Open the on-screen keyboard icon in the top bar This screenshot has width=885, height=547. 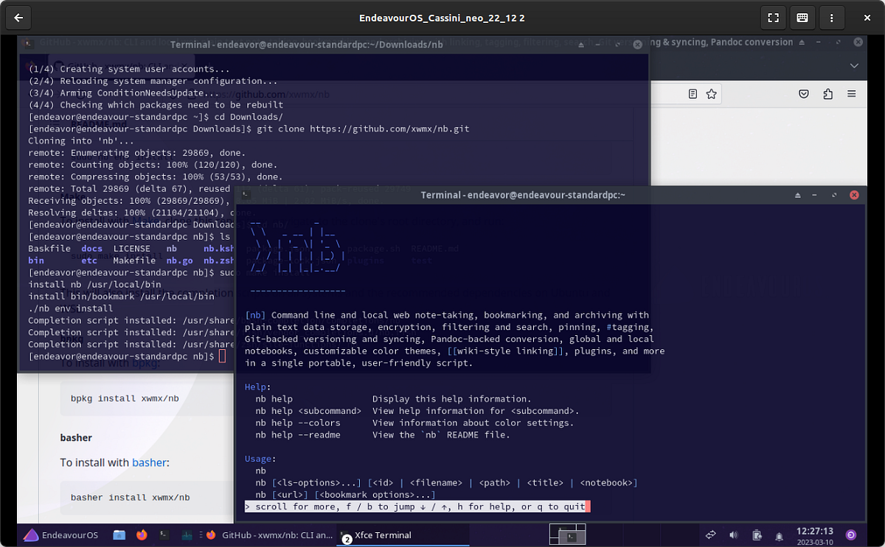pyautogui.click(x=802, y=17)
